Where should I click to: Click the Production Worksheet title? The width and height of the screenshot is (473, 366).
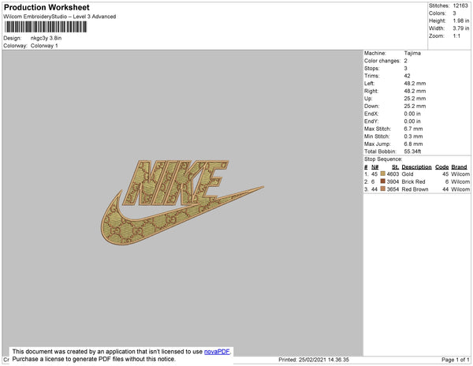(47, 7)
